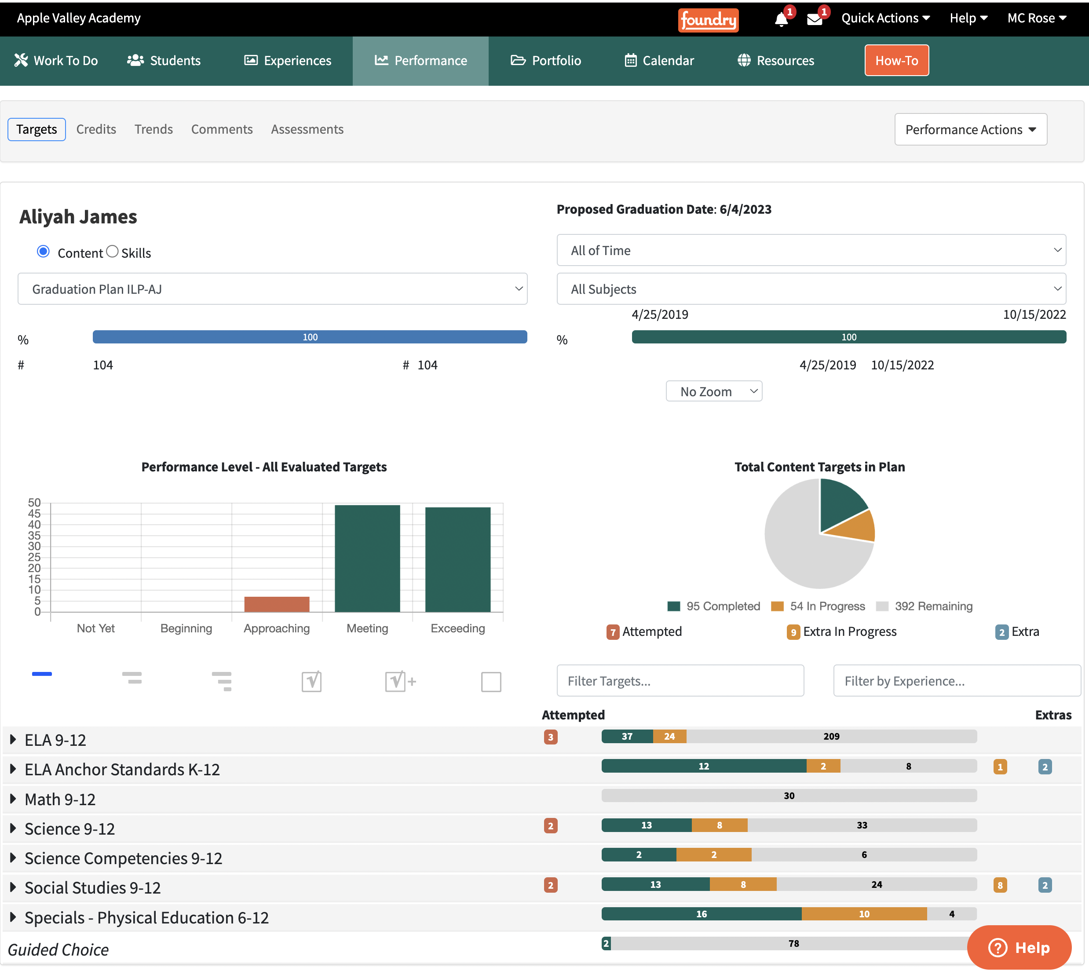Click the notifications bell icon

pyautogui.click(x=781, y=19)
